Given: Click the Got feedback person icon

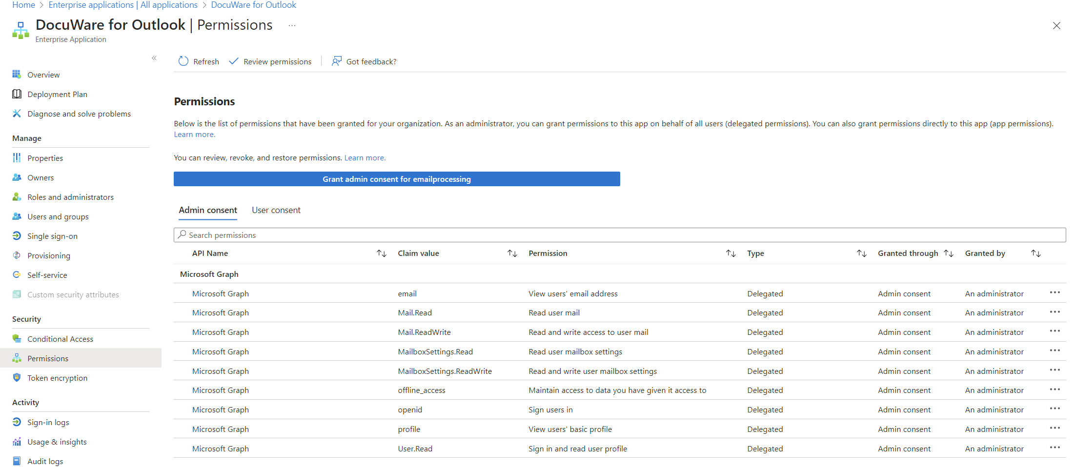Looking at the screenshot, I should pyautogui.click(x=336, y=61).
